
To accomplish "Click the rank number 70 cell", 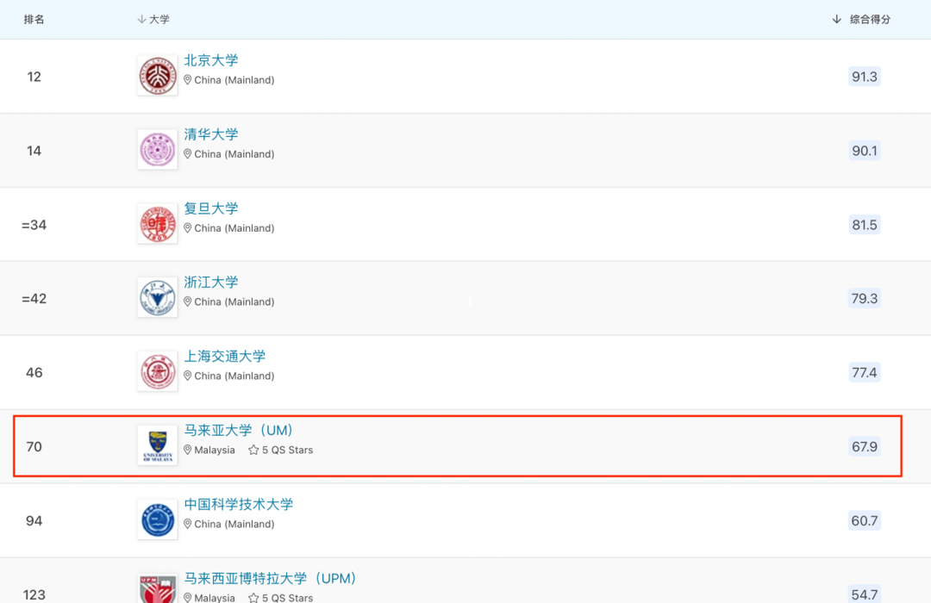I will click(34, 446).
